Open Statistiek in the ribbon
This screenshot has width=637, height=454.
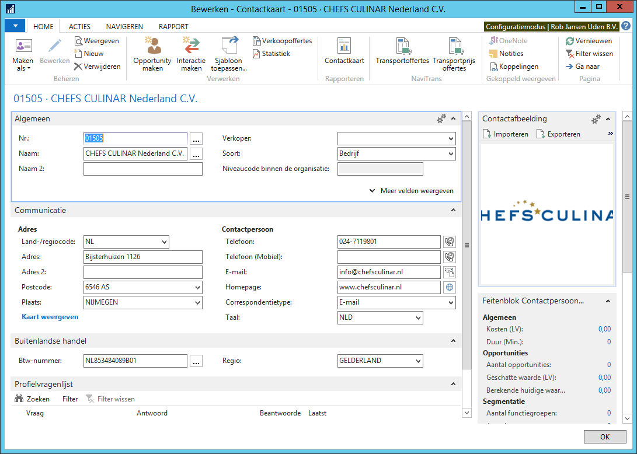271,54
